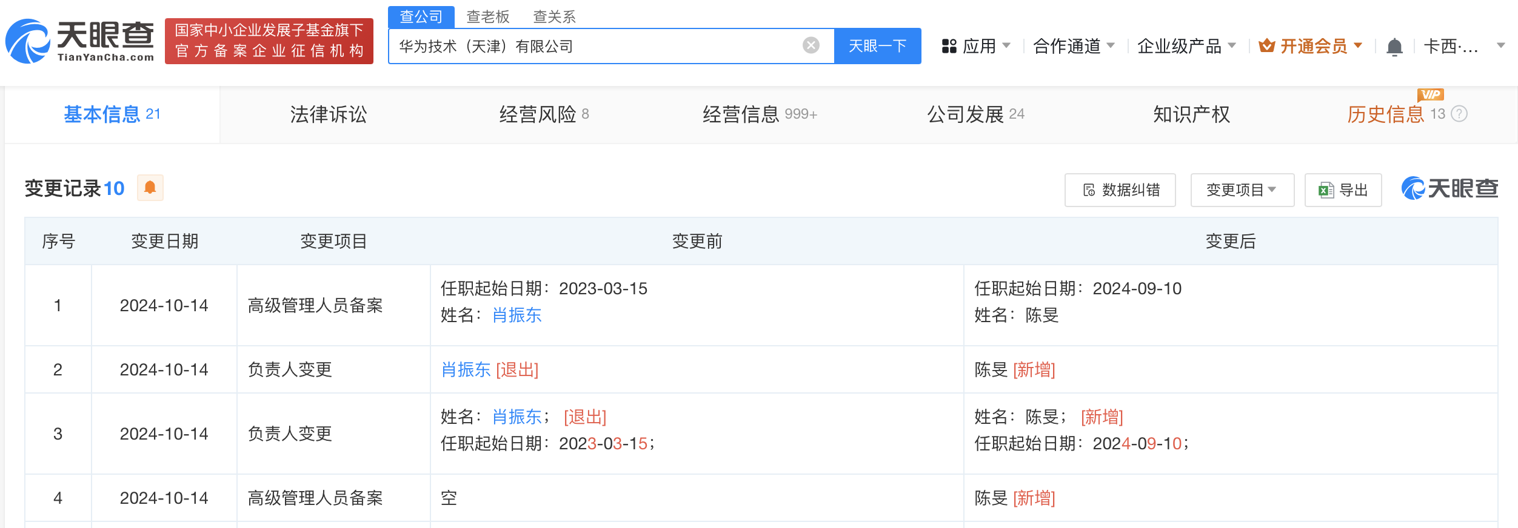Screen dimensions: 1518x528
Task: Switch to 查关系 search tab
Action: (x=554, y=16)
